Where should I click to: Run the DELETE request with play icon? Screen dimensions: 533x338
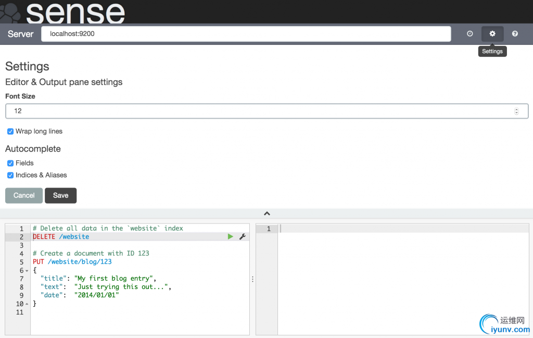(x=231, y=237)
